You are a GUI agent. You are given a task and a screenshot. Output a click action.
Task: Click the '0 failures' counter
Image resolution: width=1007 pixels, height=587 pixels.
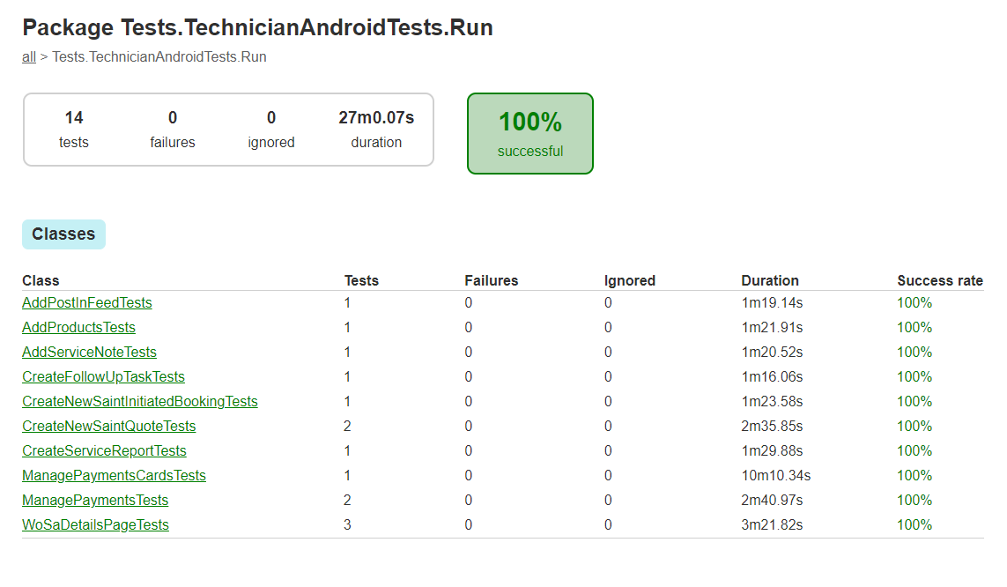[173, 130]
